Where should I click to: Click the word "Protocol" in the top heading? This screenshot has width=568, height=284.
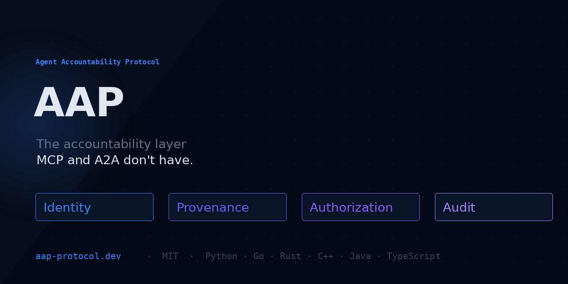[x=142, y=62]
